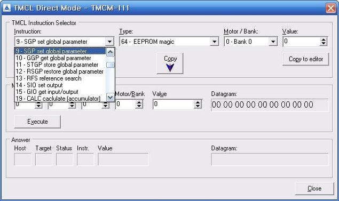
Task: Select 19 - CALC calculate (accumulator)
Action: (x=60, y=99)
